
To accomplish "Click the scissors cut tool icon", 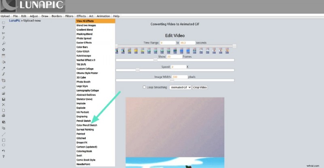I will pos(4,33).
